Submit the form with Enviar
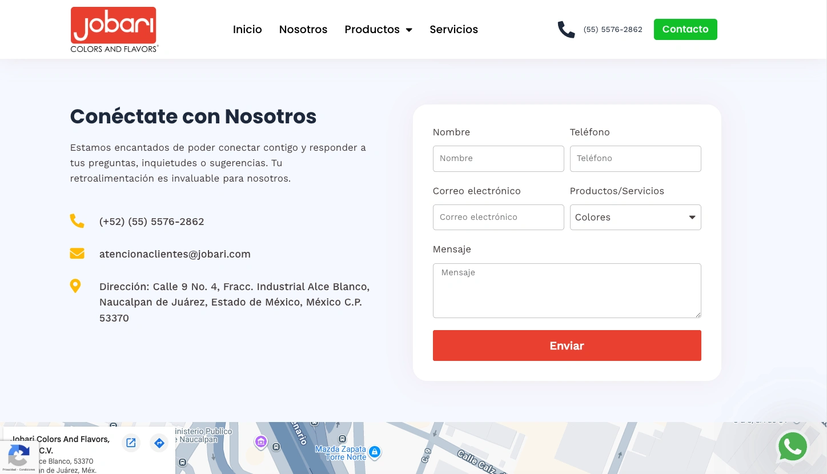The width and height of the screenshot is (827, 474). 567,346
